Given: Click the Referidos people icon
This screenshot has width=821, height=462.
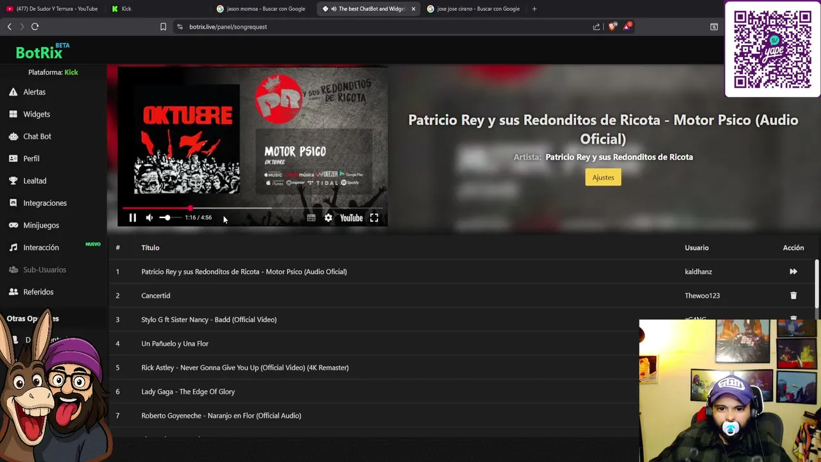Looking at the screenshot, I should (13, 292).
